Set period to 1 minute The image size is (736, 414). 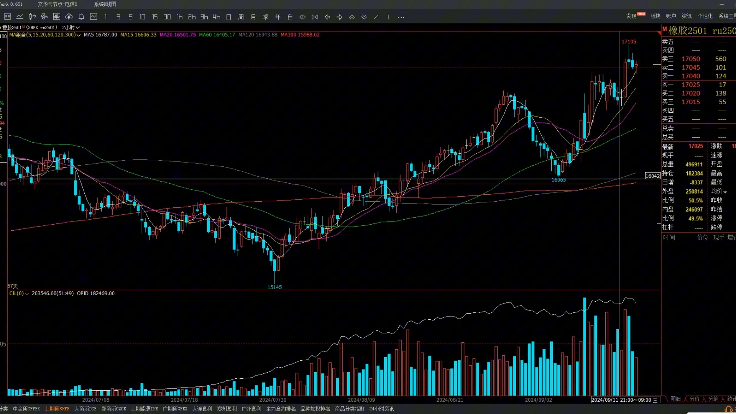(106, 17)
